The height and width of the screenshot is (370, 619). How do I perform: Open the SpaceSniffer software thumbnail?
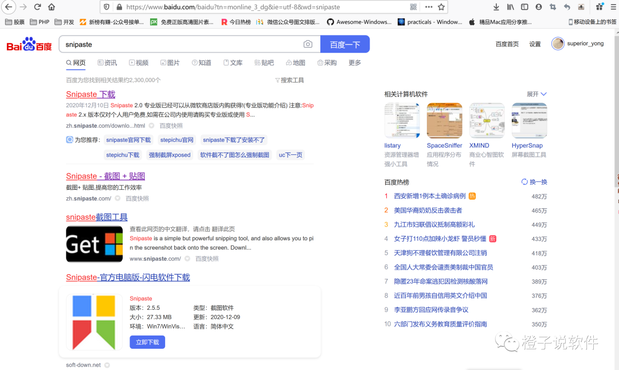pos(445,120)
